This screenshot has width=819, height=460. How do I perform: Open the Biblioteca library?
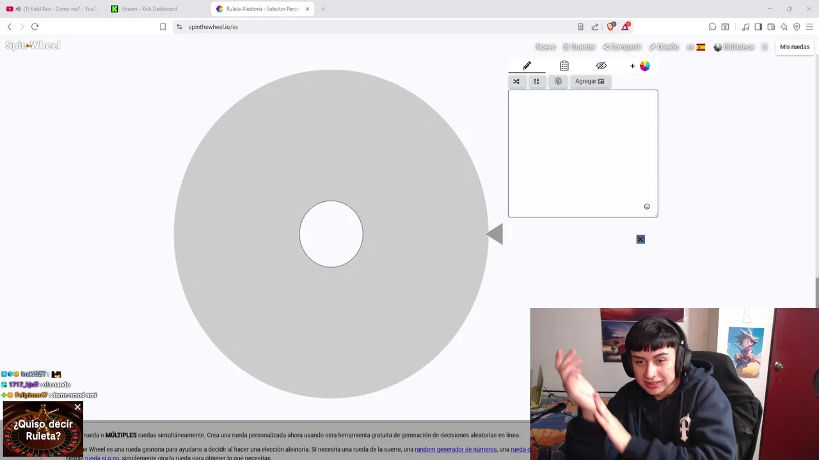[734, 47]
